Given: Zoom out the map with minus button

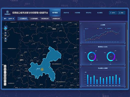Looking at the screenshot, I should (5, 72).
